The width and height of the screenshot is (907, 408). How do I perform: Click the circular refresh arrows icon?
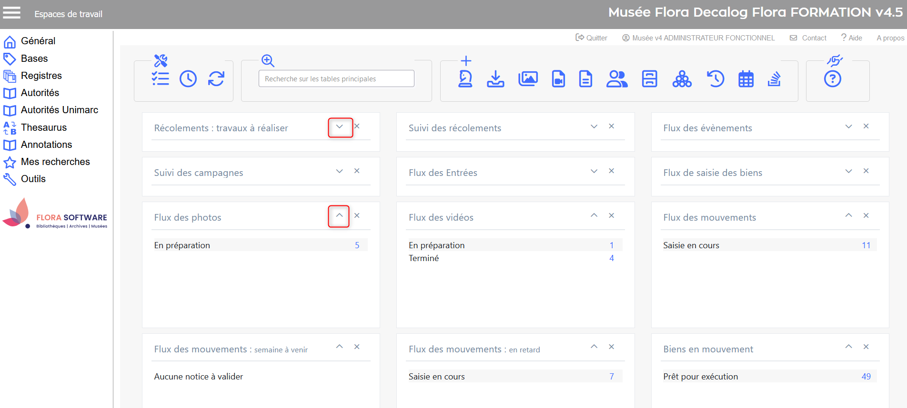216,79
